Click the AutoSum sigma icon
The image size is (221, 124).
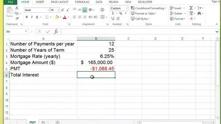coord(191,8)
